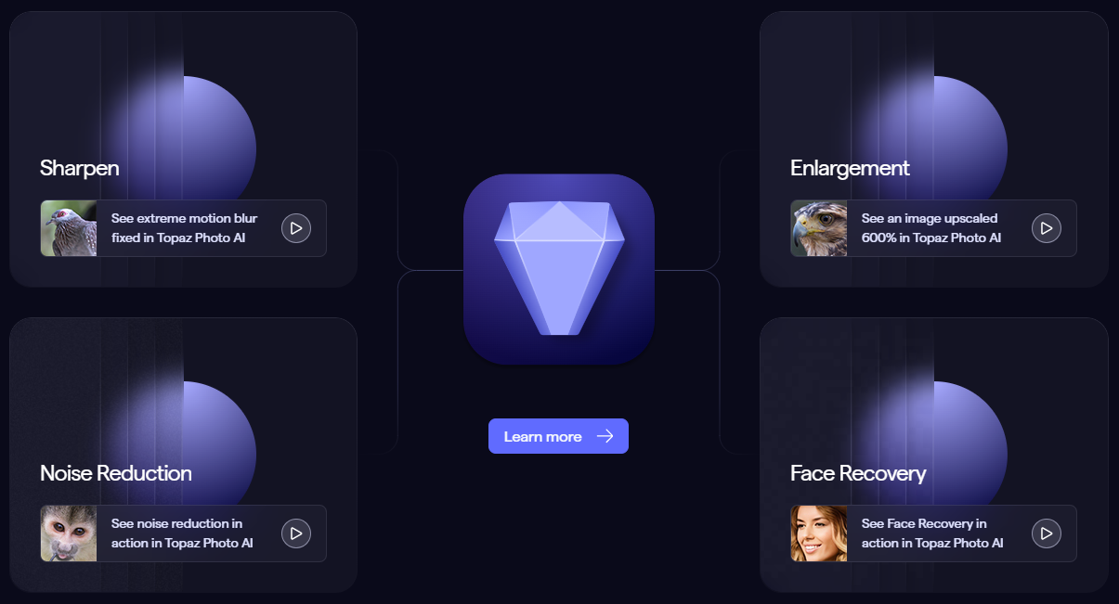
Task: Open the hawk thumbnail under Enlargement
Action: [819, 228]
